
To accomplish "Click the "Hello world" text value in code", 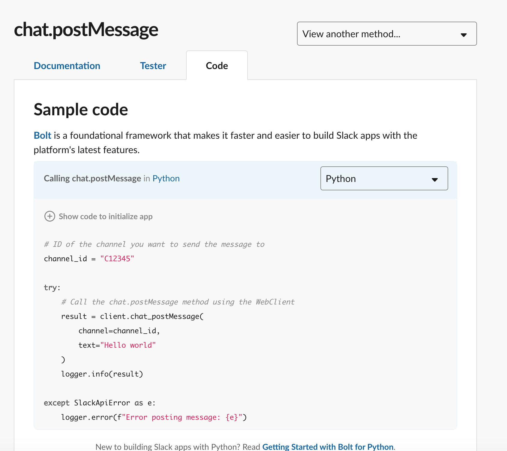I will 129,345.
